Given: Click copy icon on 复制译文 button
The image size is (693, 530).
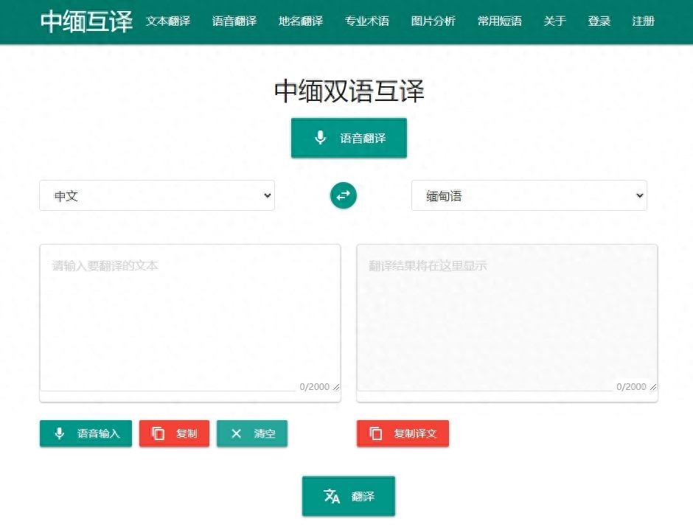Looking at the screenshot, I should click(x=376, y=433).
